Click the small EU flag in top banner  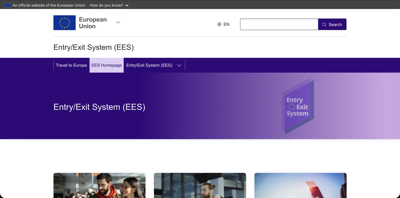[7, 5]
